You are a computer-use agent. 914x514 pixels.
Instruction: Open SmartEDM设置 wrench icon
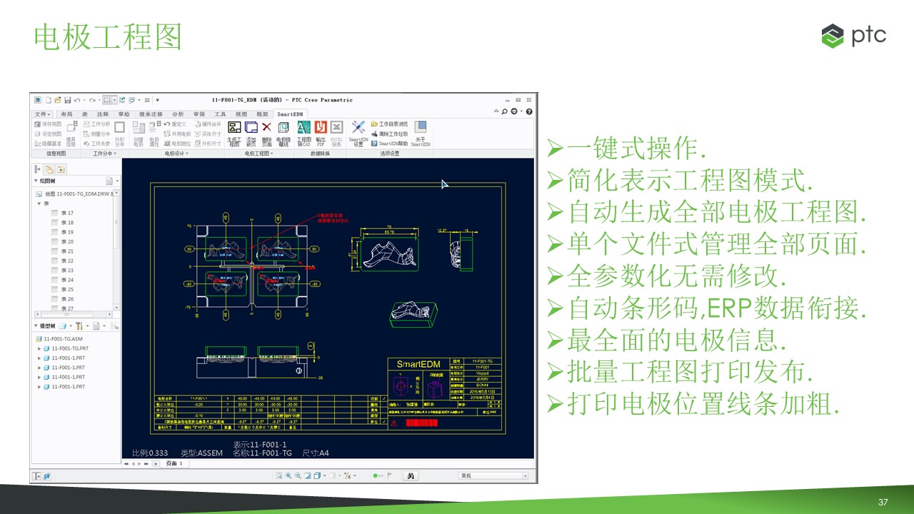pos(358,127)
